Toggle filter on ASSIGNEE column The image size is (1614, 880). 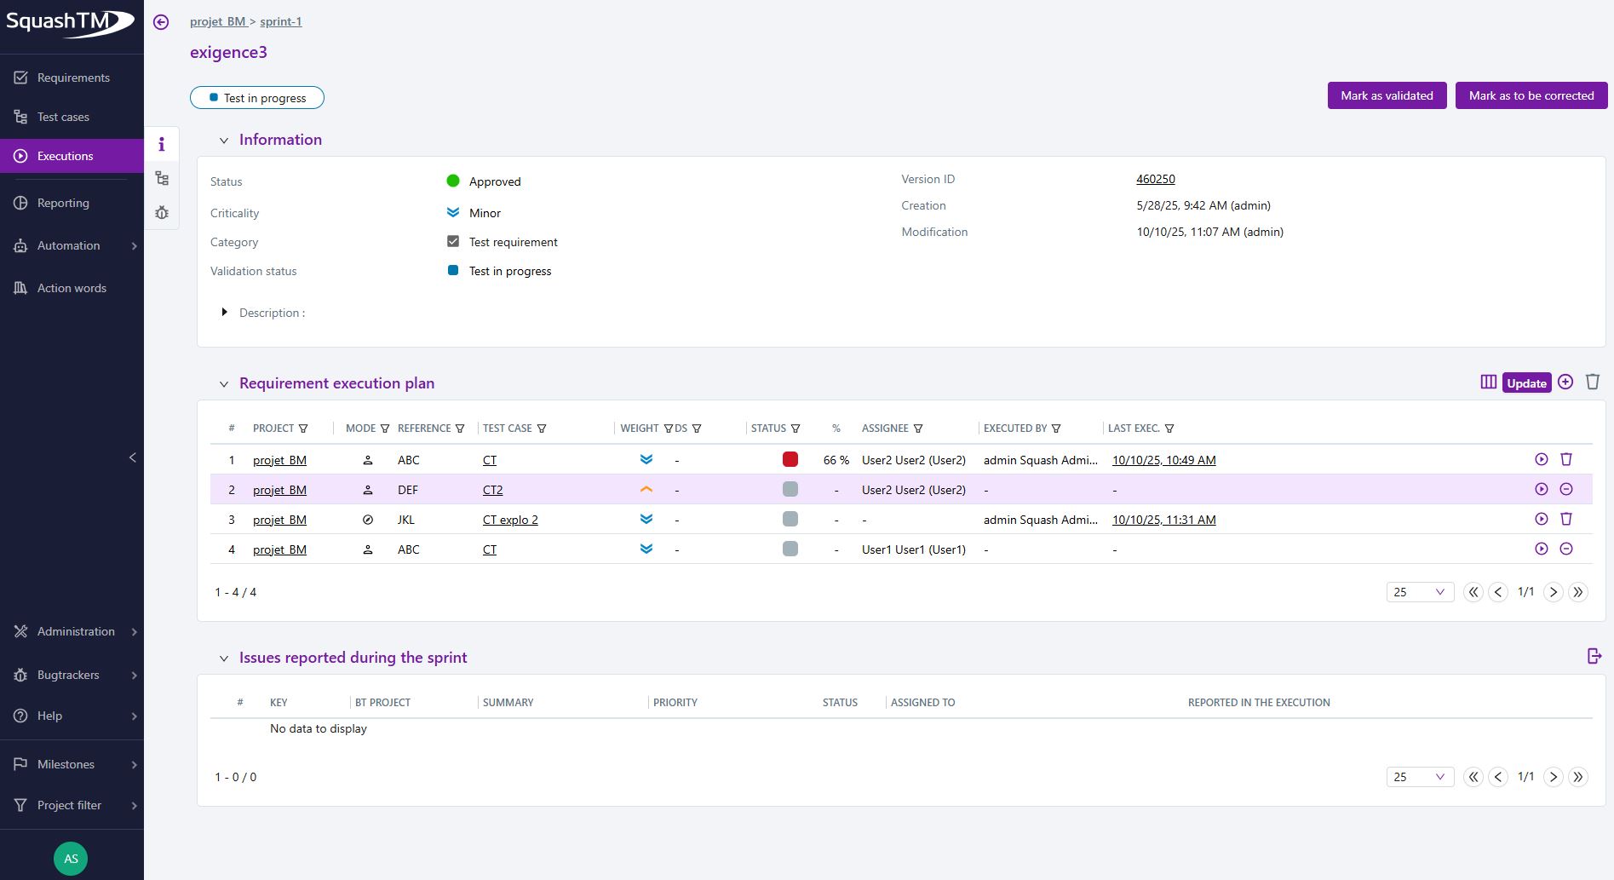tap(918, 428)
